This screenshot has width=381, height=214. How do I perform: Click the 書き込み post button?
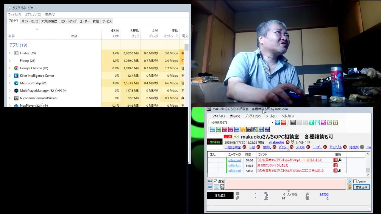[362, 187]
